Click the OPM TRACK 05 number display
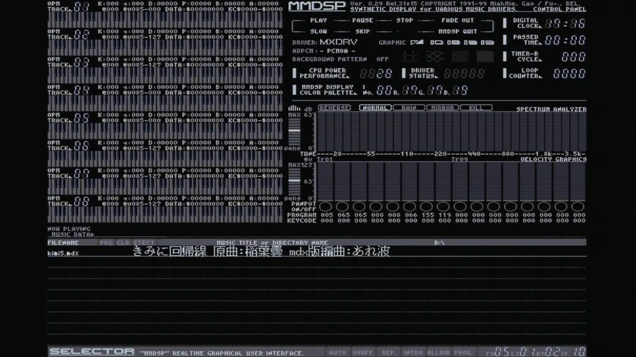This screenshot has height=357, width=636. click(81, 118)
